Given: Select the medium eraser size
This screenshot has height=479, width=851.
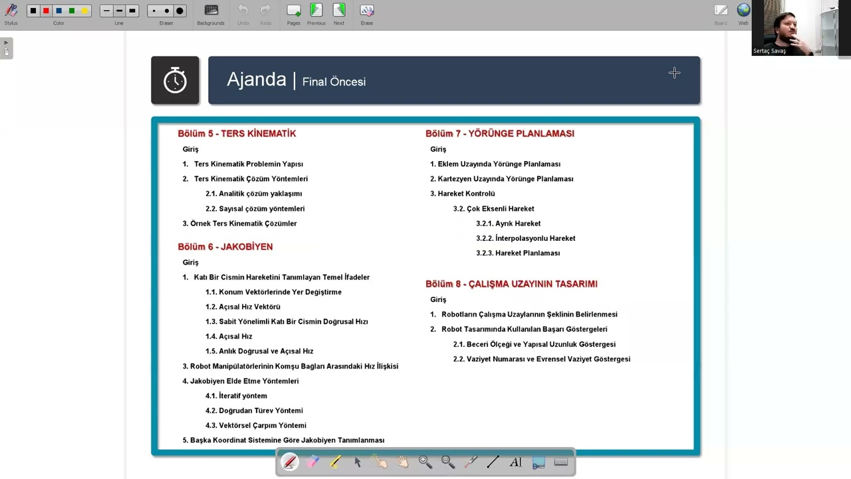Looking at the screenshot, I should pyautogui.click(x=167, y=11).
